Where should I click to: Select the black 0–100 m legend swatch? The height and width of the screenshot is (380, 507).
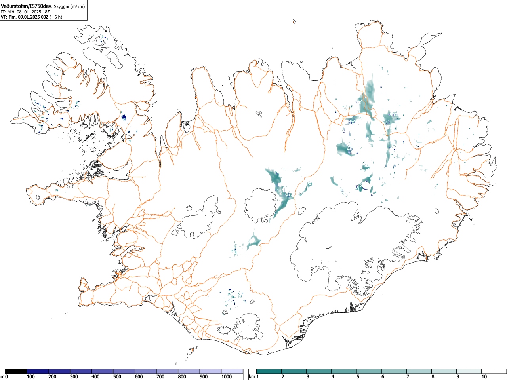point(16,371)
